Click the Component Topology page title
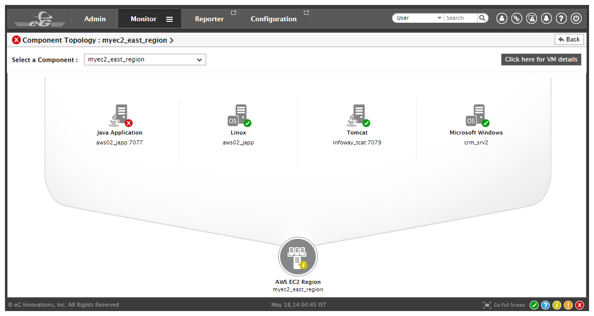The height and width of the screenshot is (316, 594). [95, 40]
